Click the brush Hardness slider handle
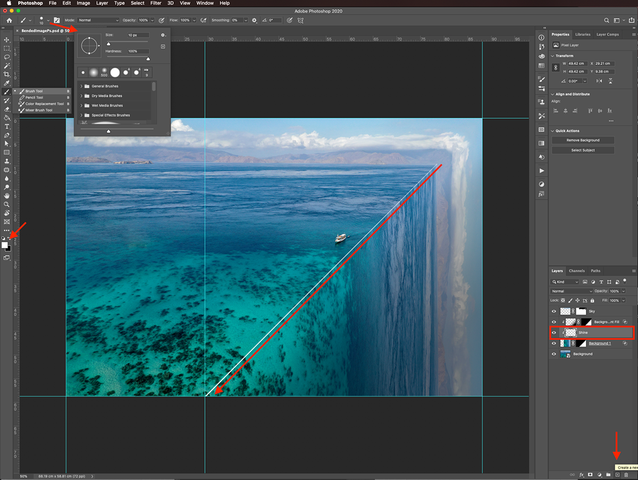 [148, 59]
